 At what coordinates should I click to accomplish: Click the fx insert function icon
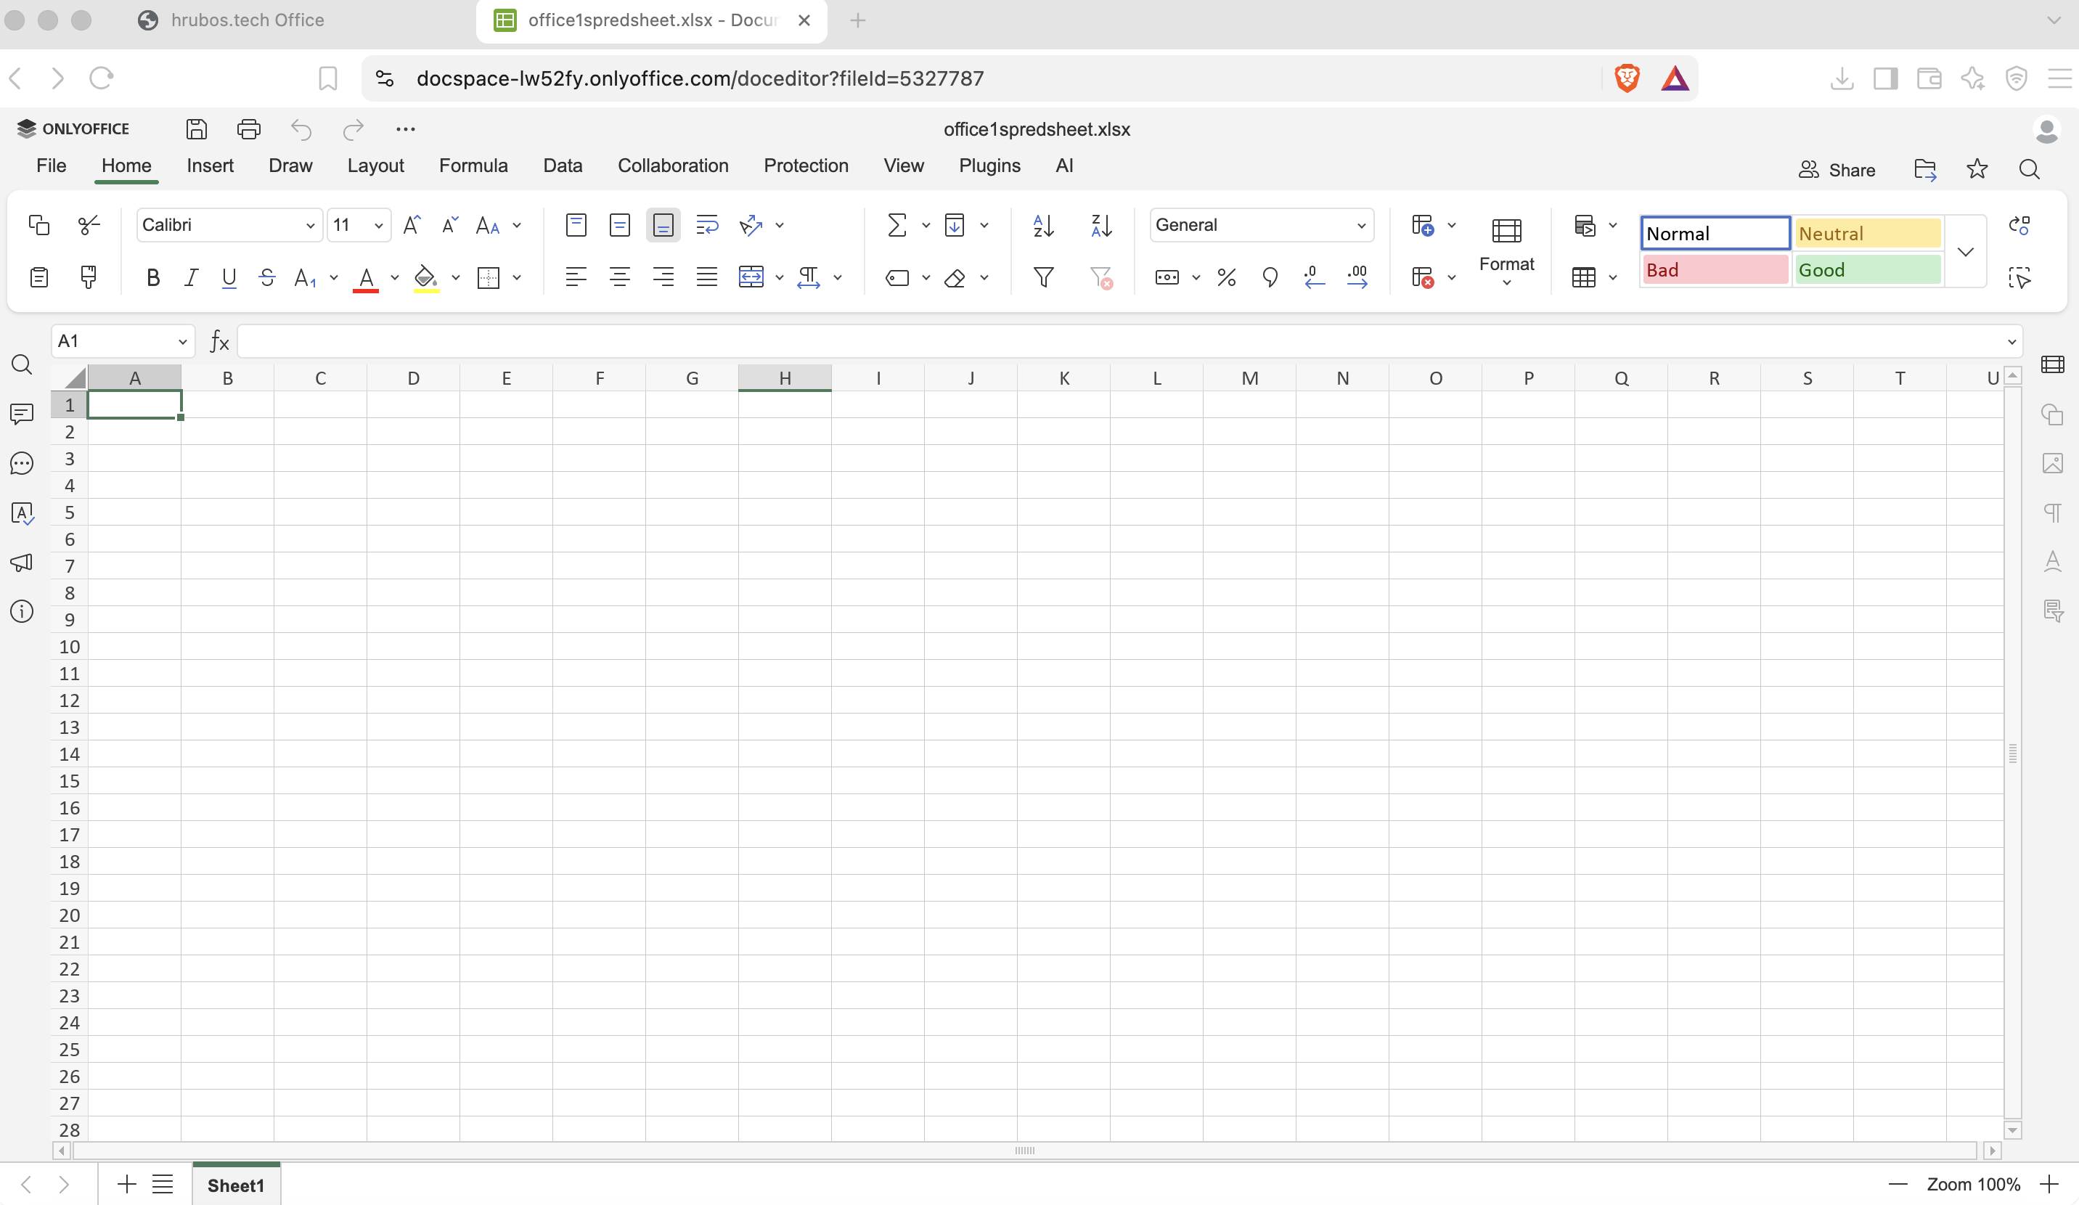point(218,341)
